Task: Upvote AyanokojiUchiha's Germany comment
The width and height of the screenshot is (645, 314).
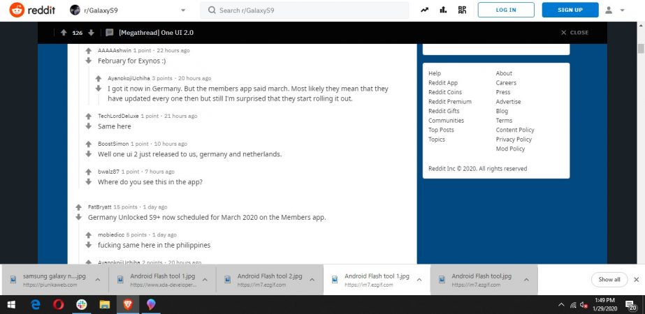Action: coord(99,78)
